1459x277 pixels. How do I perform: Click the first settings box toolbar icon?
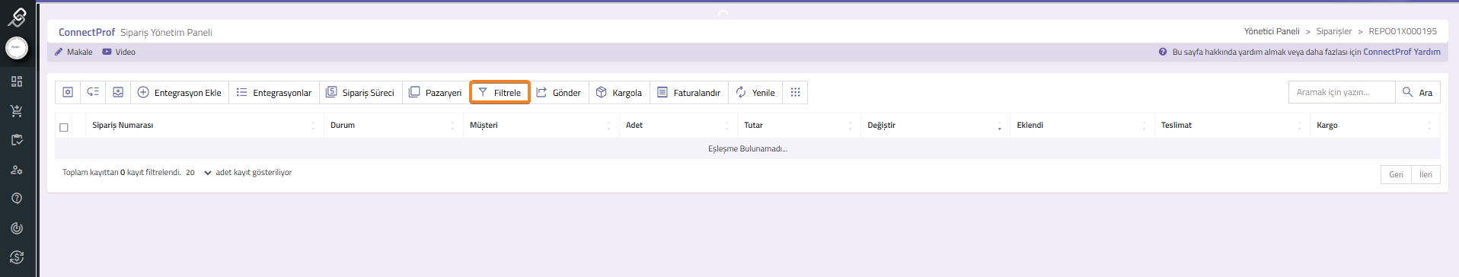coord(68,92)
